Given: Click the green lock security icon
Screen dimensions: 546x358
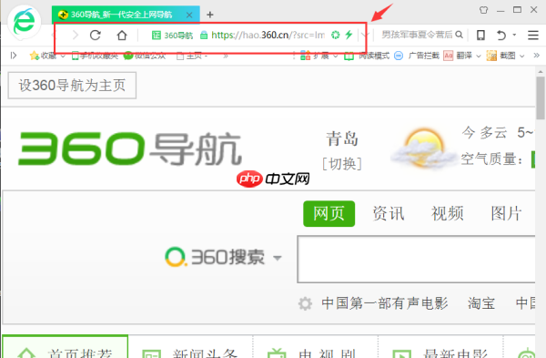Looking at the screenshot, I should point(204,35).
